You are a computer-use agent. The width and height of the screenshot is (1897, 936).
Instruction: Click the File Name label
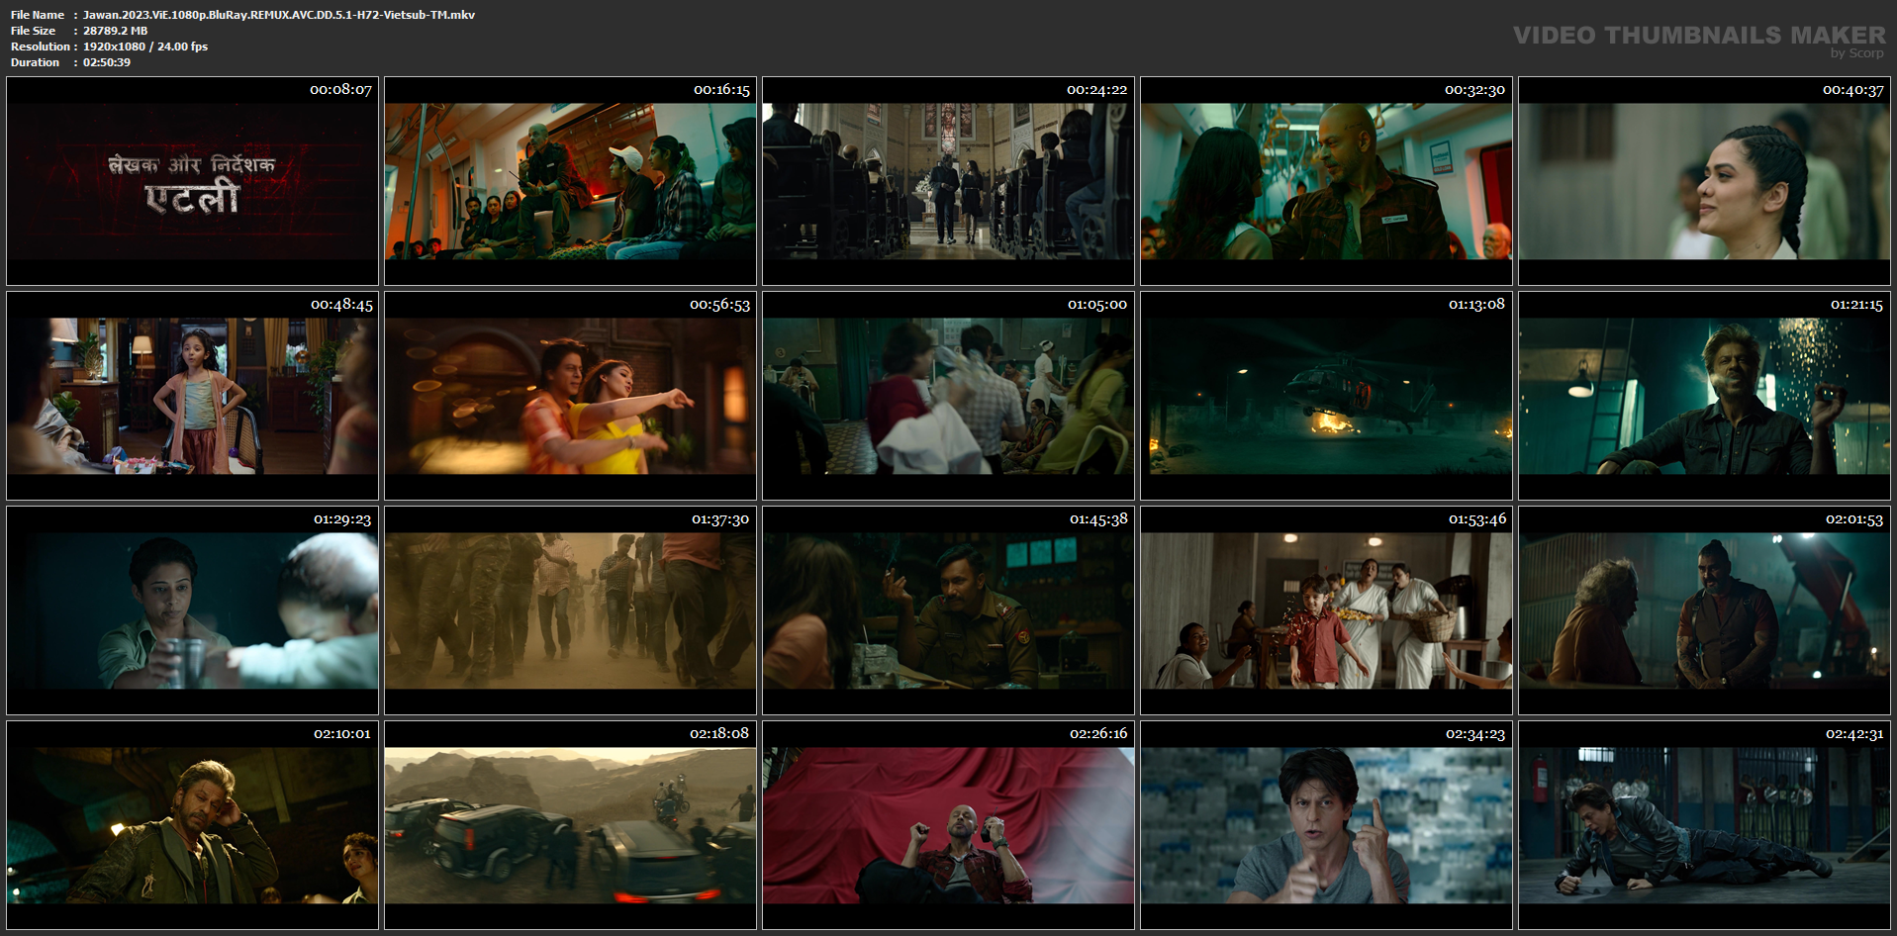pos(38,15)
